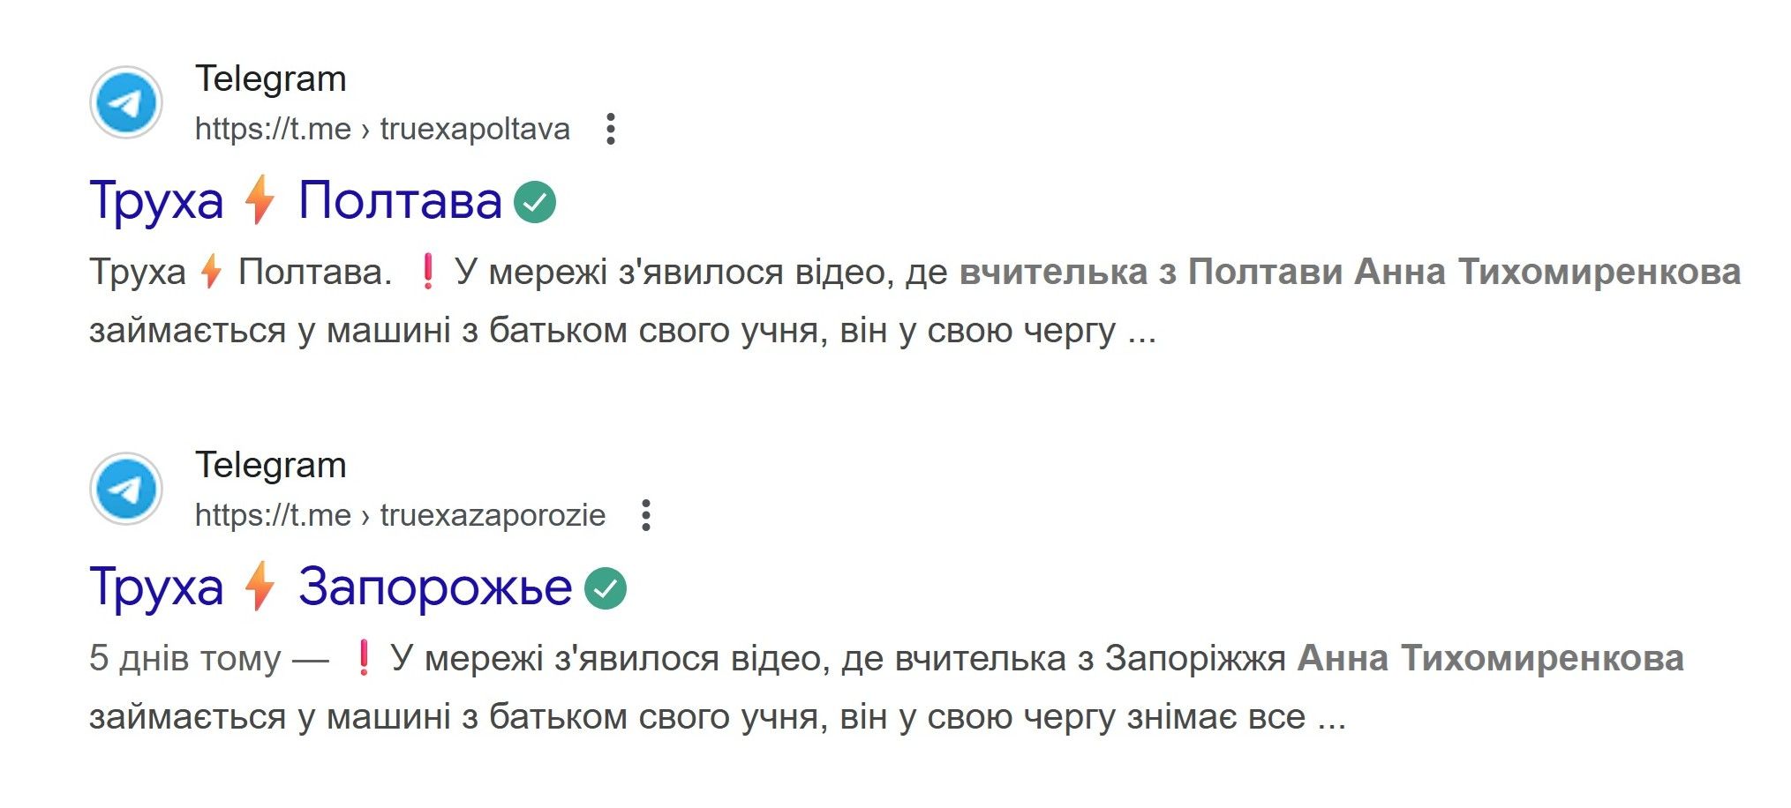Click the lightning emoji in the Труха Запорожье title
The image size is (1791, 808).
[260, 587]
